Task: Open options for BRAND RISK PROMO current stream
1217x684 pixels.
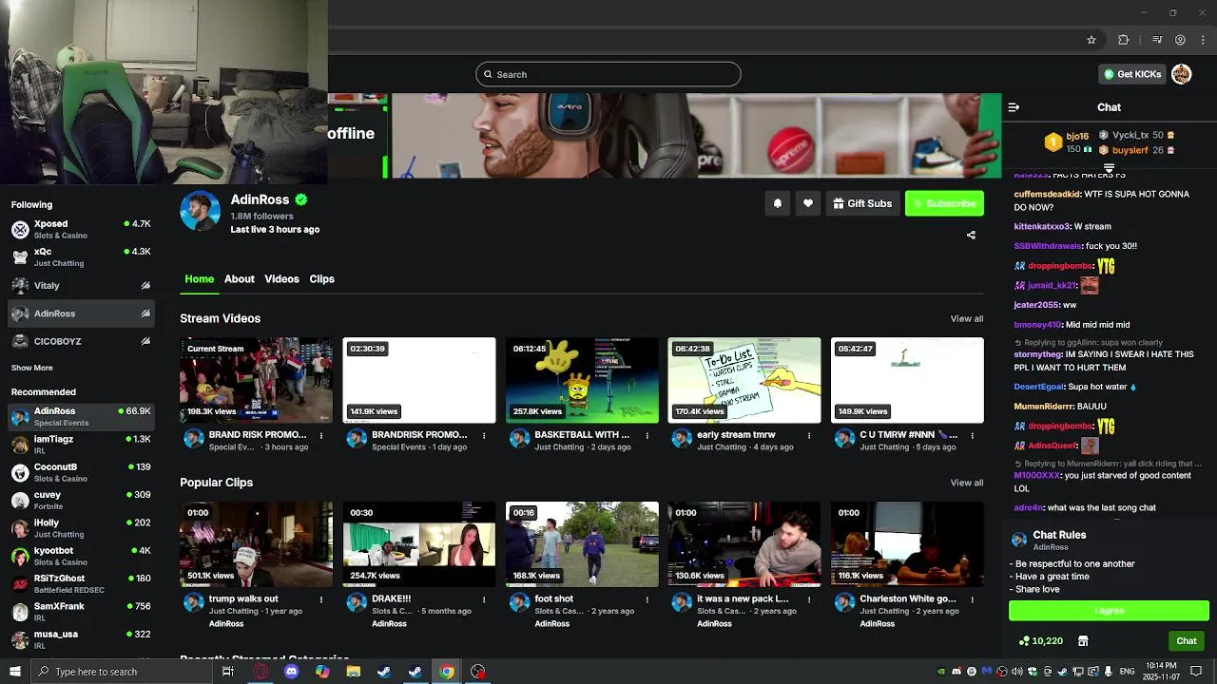Action: (321, 436)
